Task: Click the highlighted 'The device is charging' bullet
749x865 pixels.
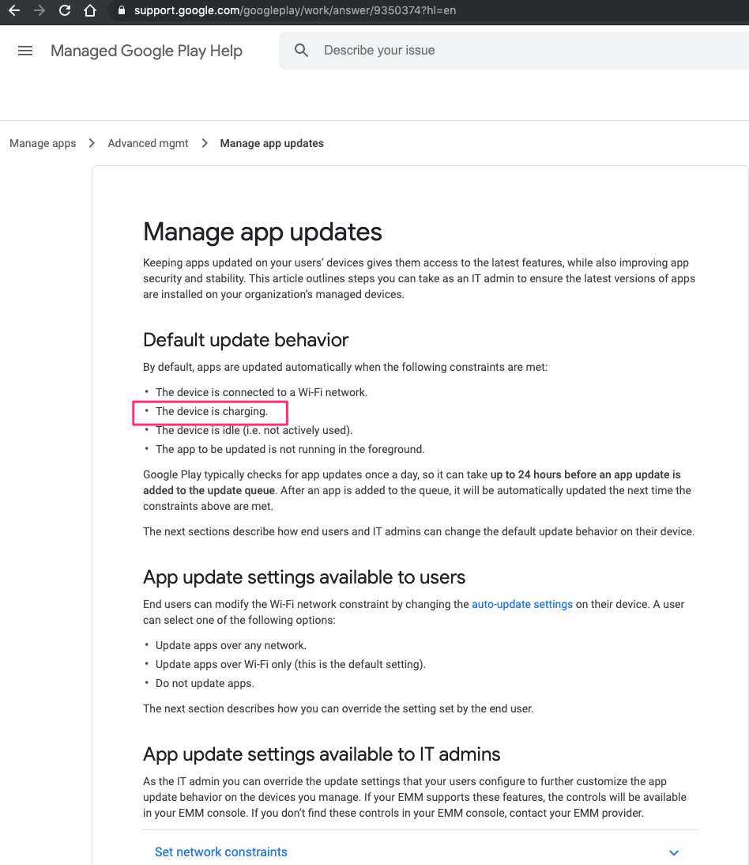Action: coord(211,411)
